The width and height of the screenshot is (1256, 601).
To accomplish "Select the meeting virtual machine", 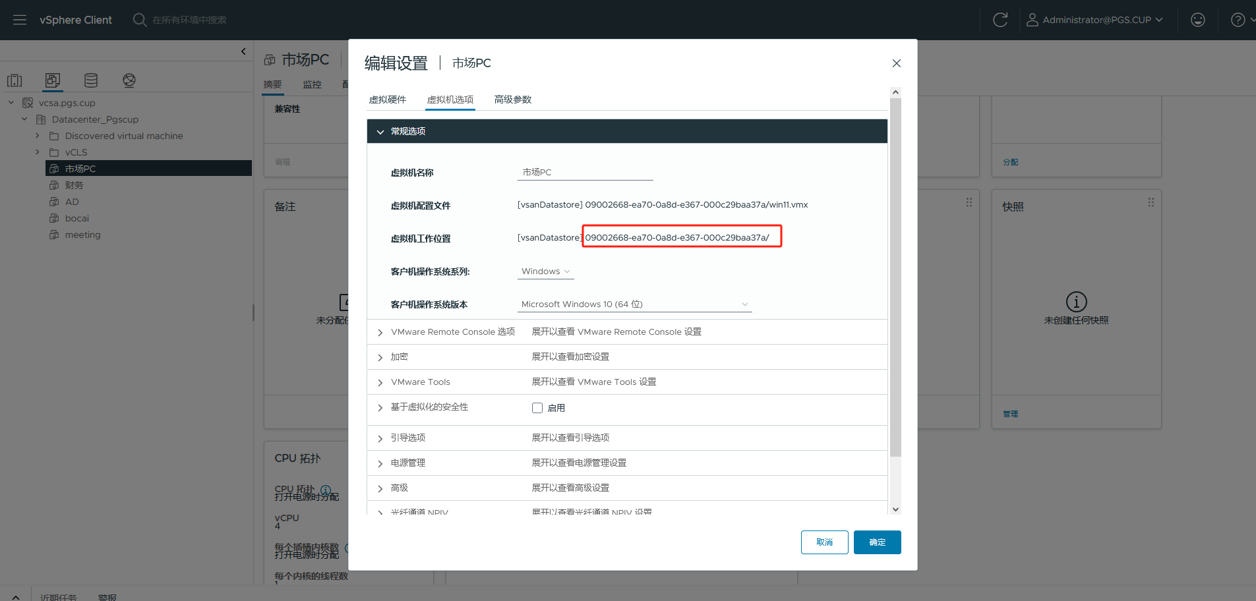I will (82, 235).
